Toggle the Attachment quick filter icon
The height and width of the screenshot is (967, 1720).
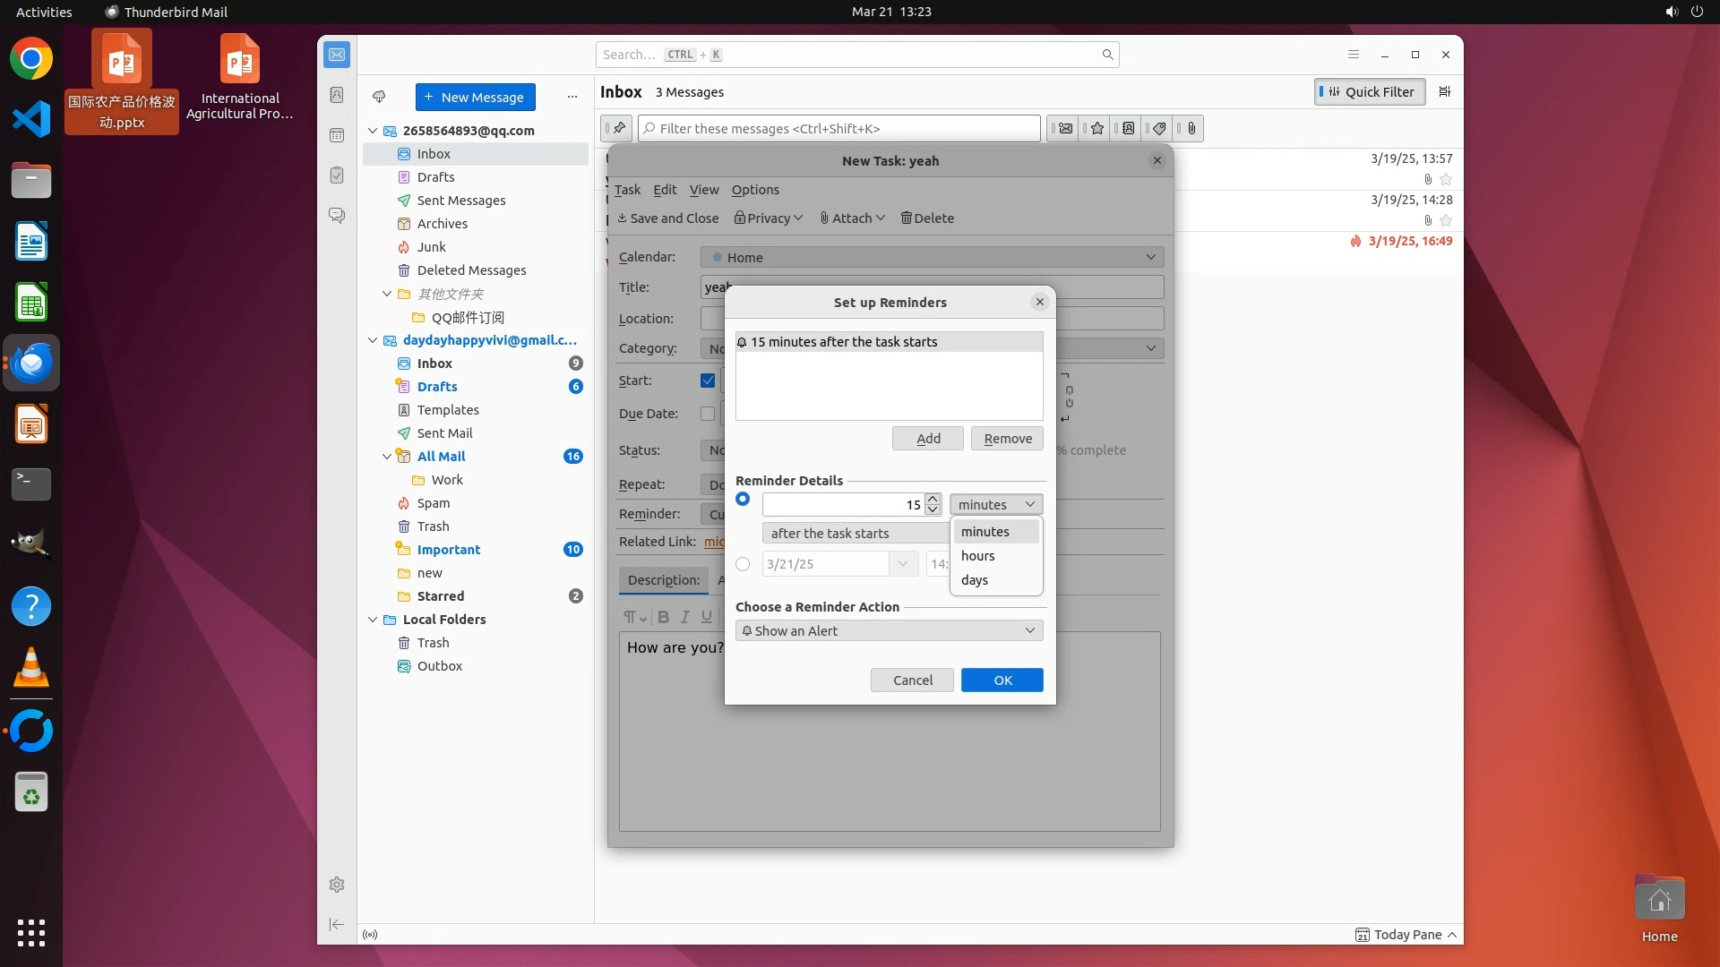coord(1191,128)
